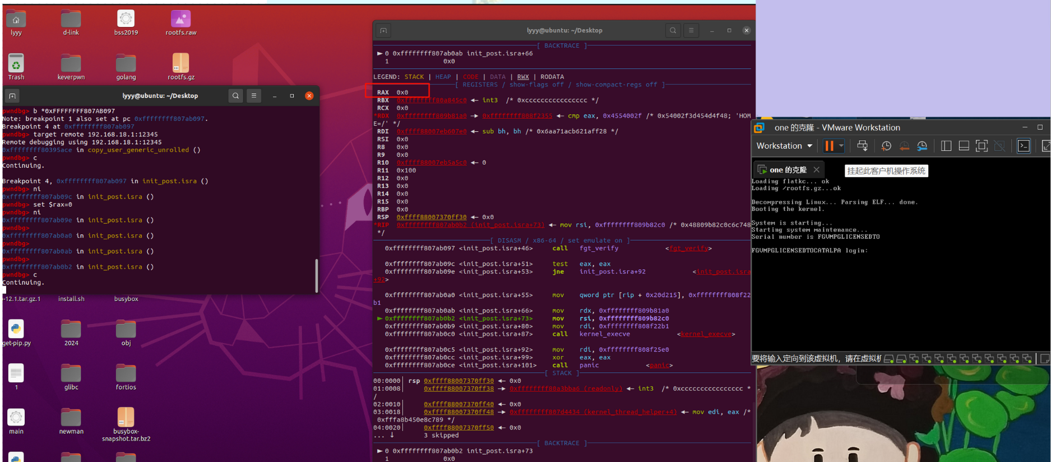This screenshot has height=462, width=1051.
Task: Toggle the VMware library sidebar panel view
Action: point(946,146)
